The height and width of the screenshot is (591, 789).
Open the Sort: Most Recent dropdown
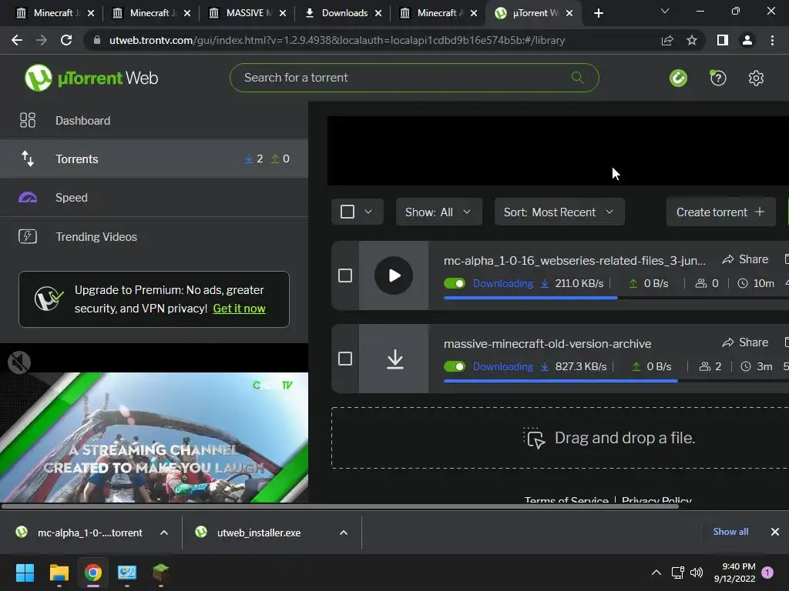pos(559,212)
